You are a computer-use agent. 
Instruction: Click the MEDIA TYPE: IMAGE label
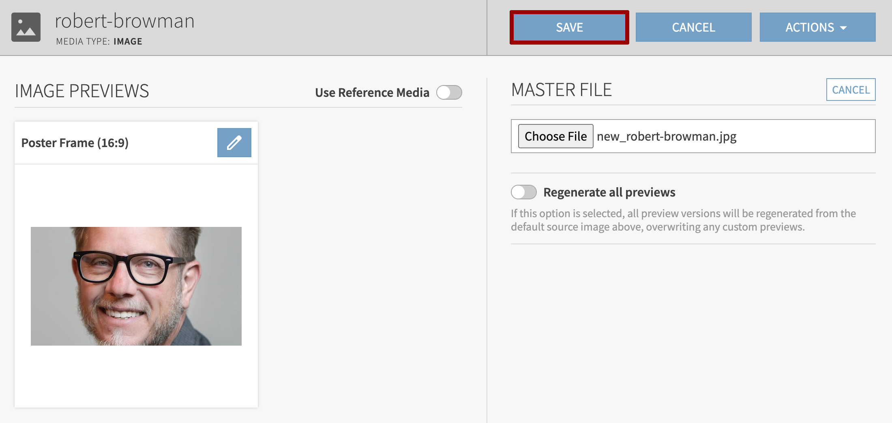[x=99, y=41]
